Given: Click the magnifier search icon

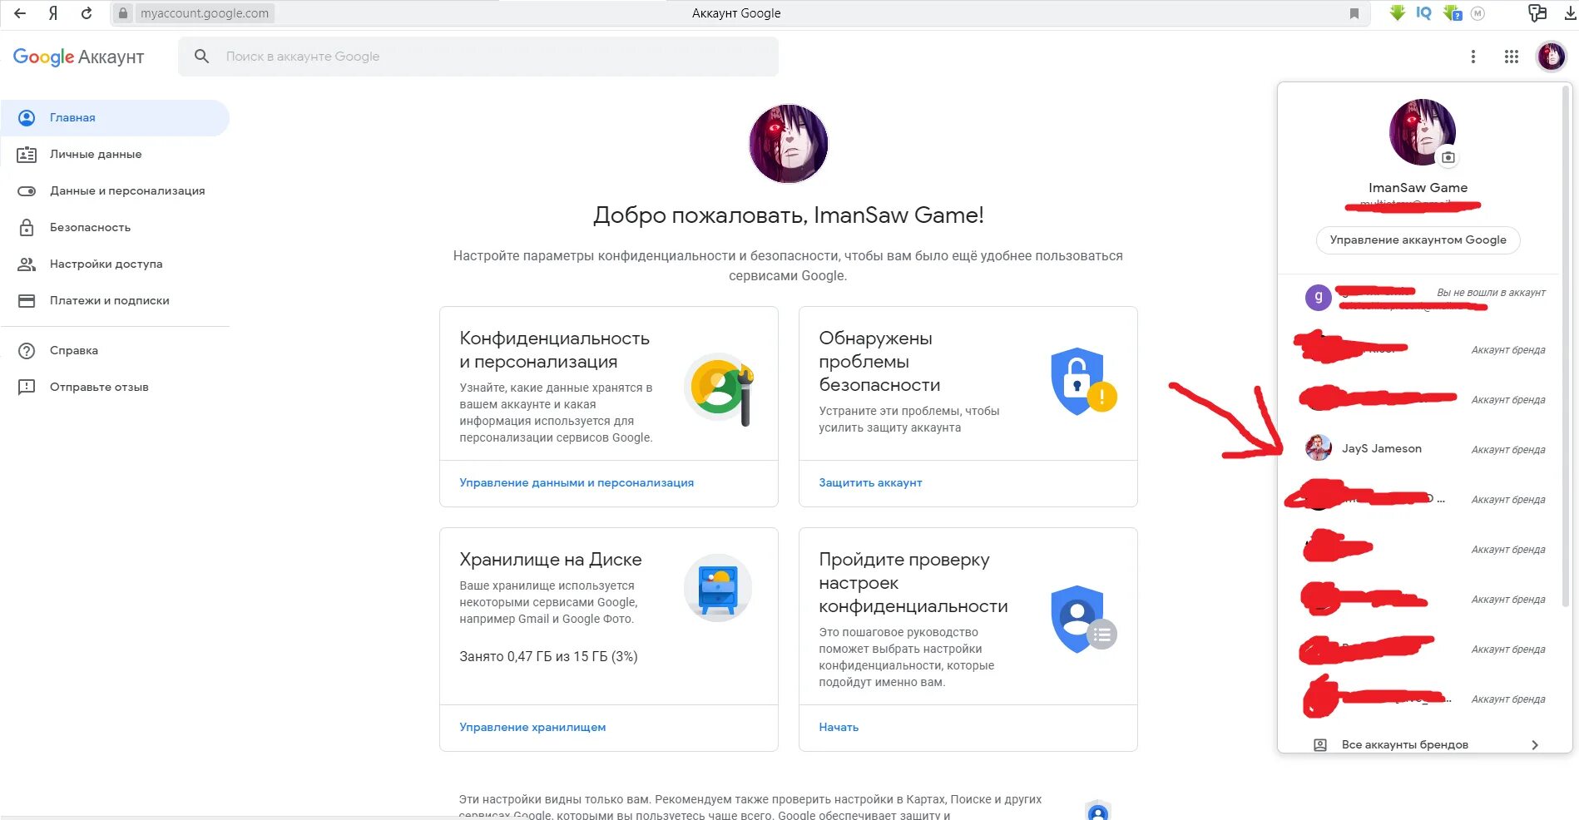Looking at the screenshot, I should tap(201, 57).
